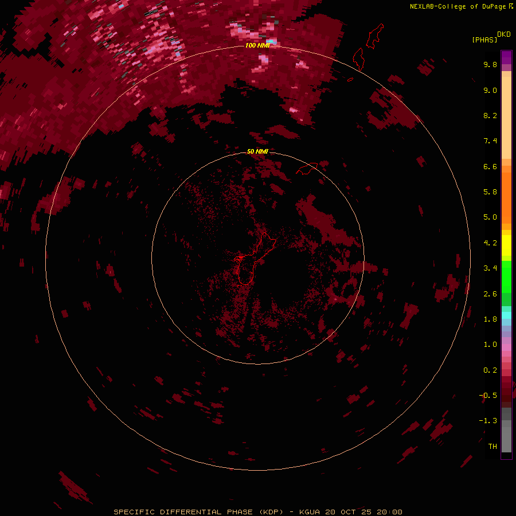Click the 3.4 value on color scale
Viewport: 516px width, 516px height.
click(490, 268)
